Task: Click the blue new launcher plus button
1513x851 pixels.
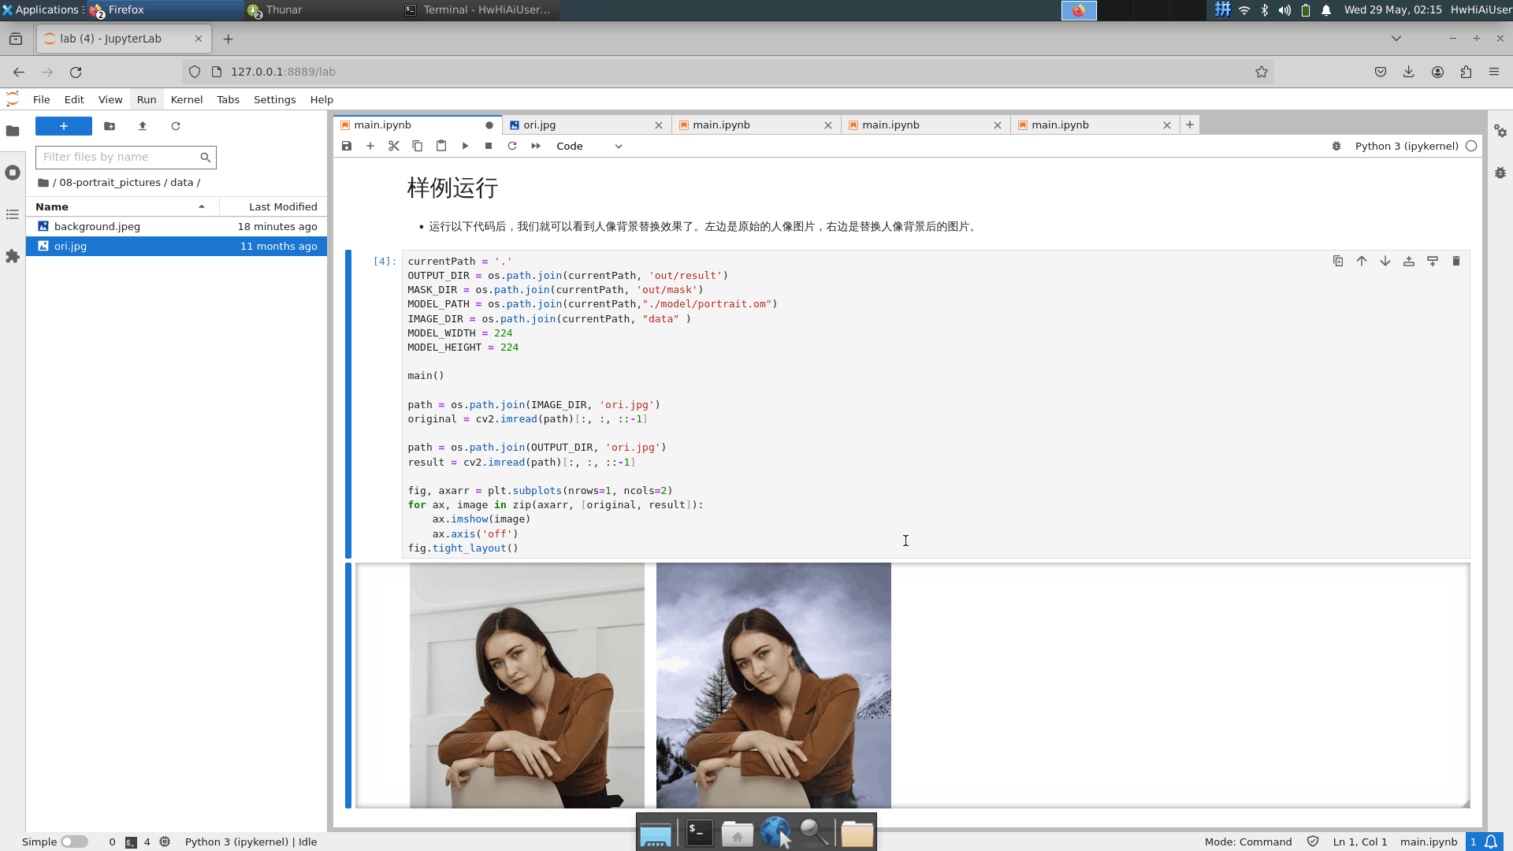Action: [x=64, y=126]
